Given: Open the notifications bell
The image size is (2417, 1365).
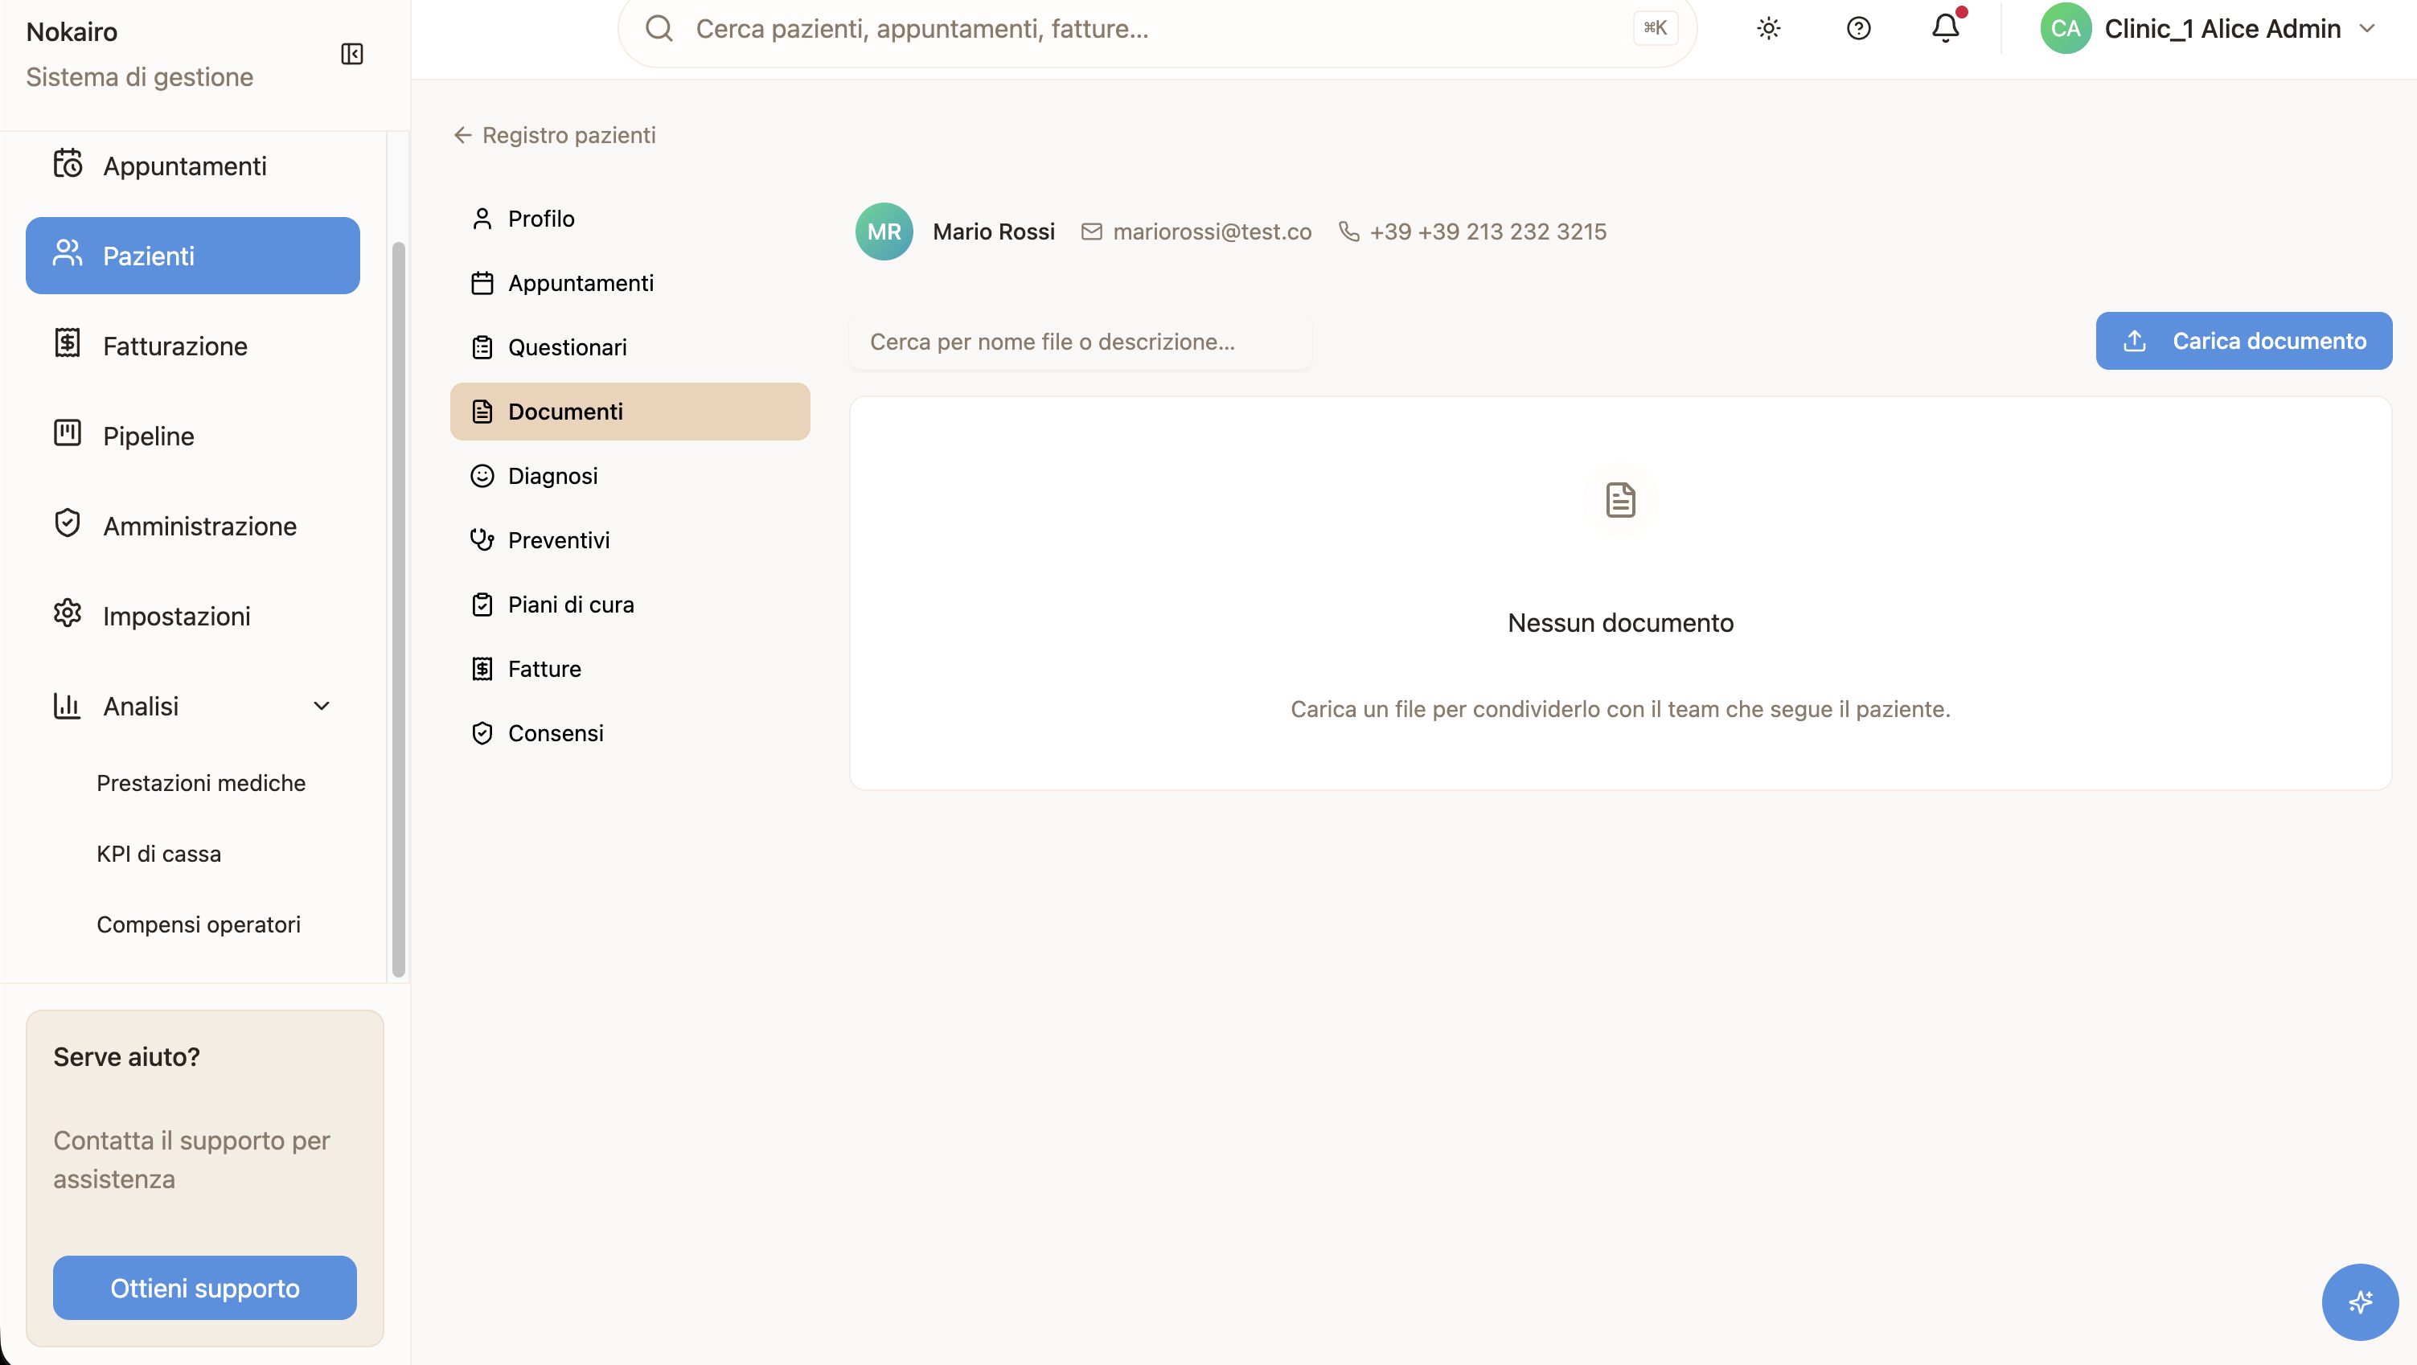Looking at the screenshot, I should 1946,29.
